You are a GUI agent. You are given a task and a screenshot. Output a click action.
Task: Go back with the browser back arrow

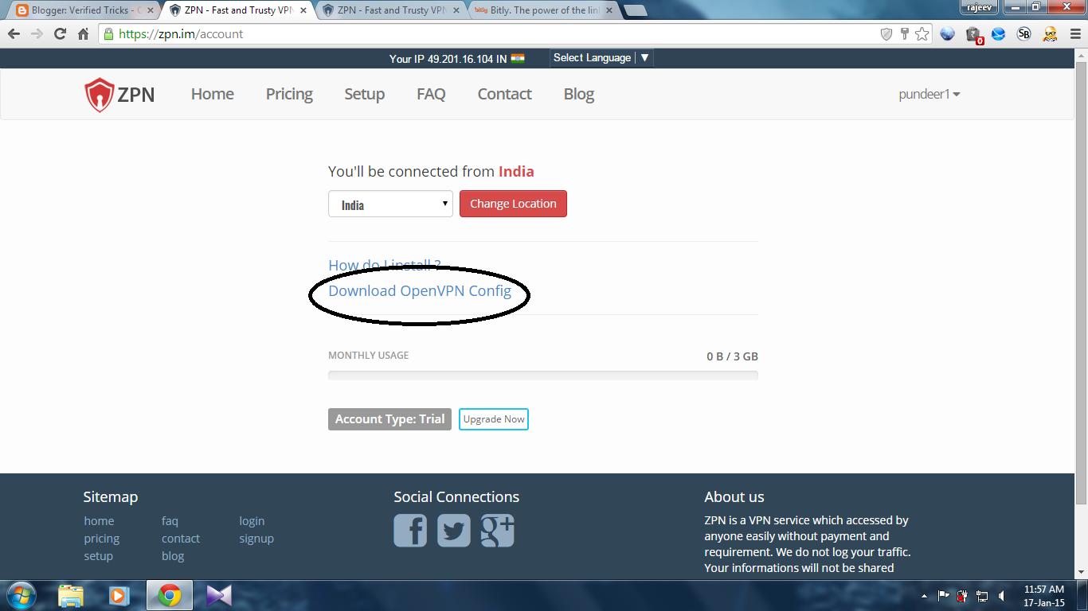(14, 34)
